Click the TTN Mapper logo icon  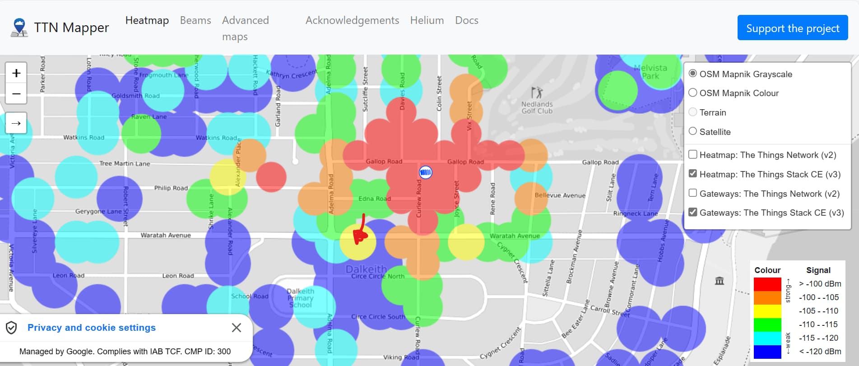(x=19, y=28)
